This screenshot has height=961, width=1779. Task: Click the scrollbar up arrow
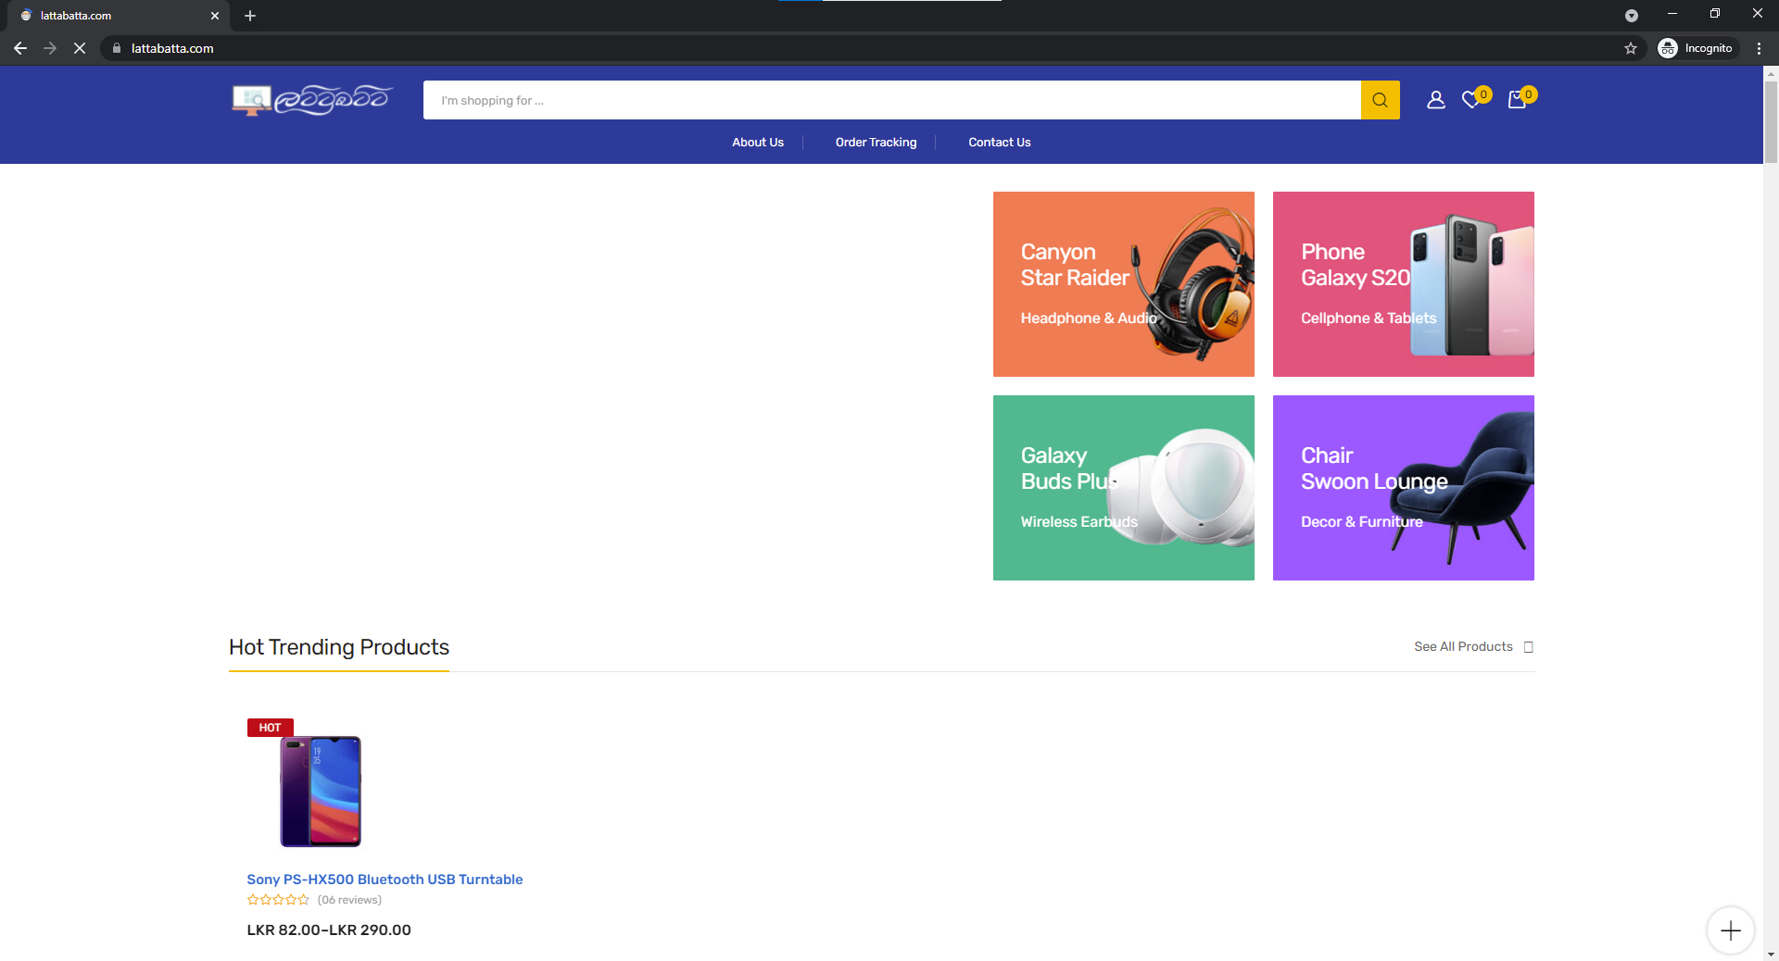tap(1771, 72)
